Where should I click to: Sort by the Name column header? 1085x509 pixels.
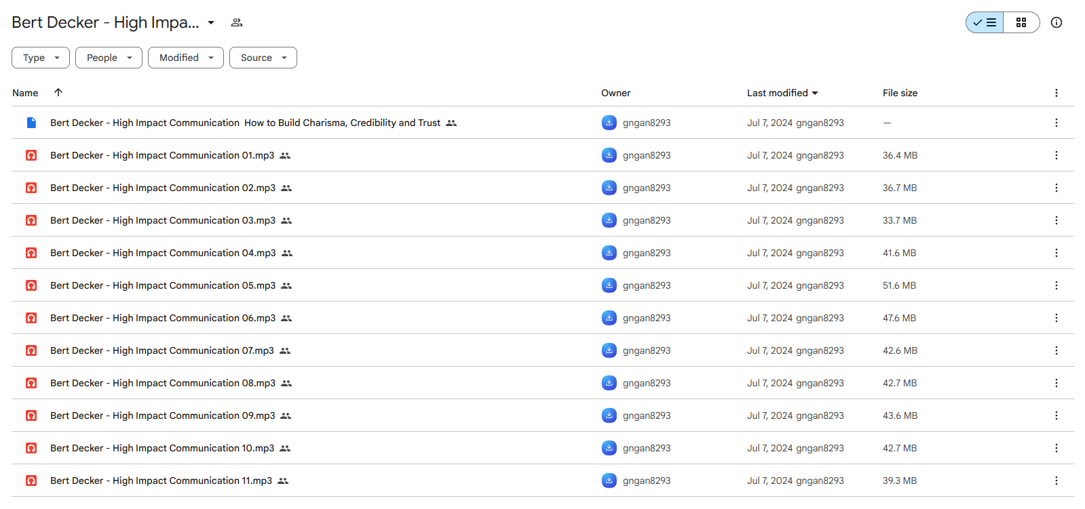[x=25, y=93]
